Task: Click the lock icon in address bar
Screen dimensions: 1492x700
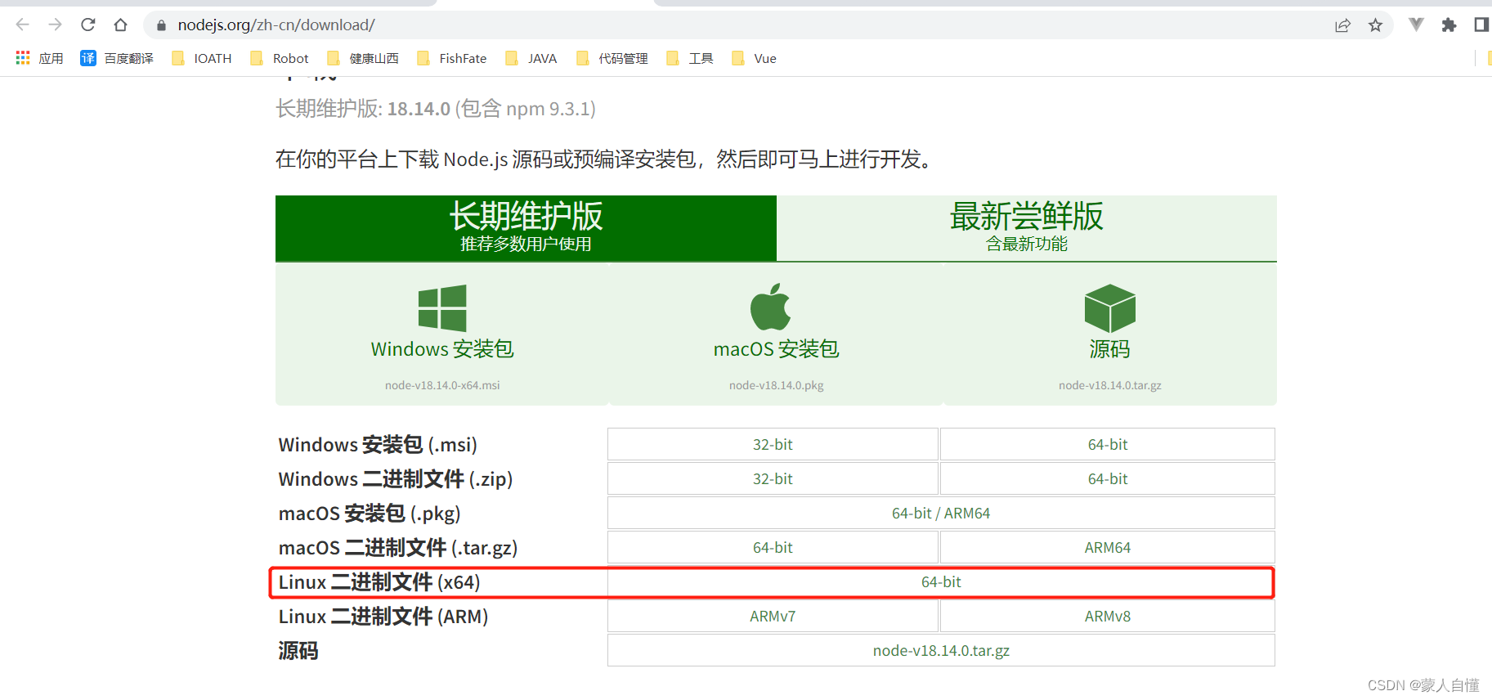Action: (161, 25)
